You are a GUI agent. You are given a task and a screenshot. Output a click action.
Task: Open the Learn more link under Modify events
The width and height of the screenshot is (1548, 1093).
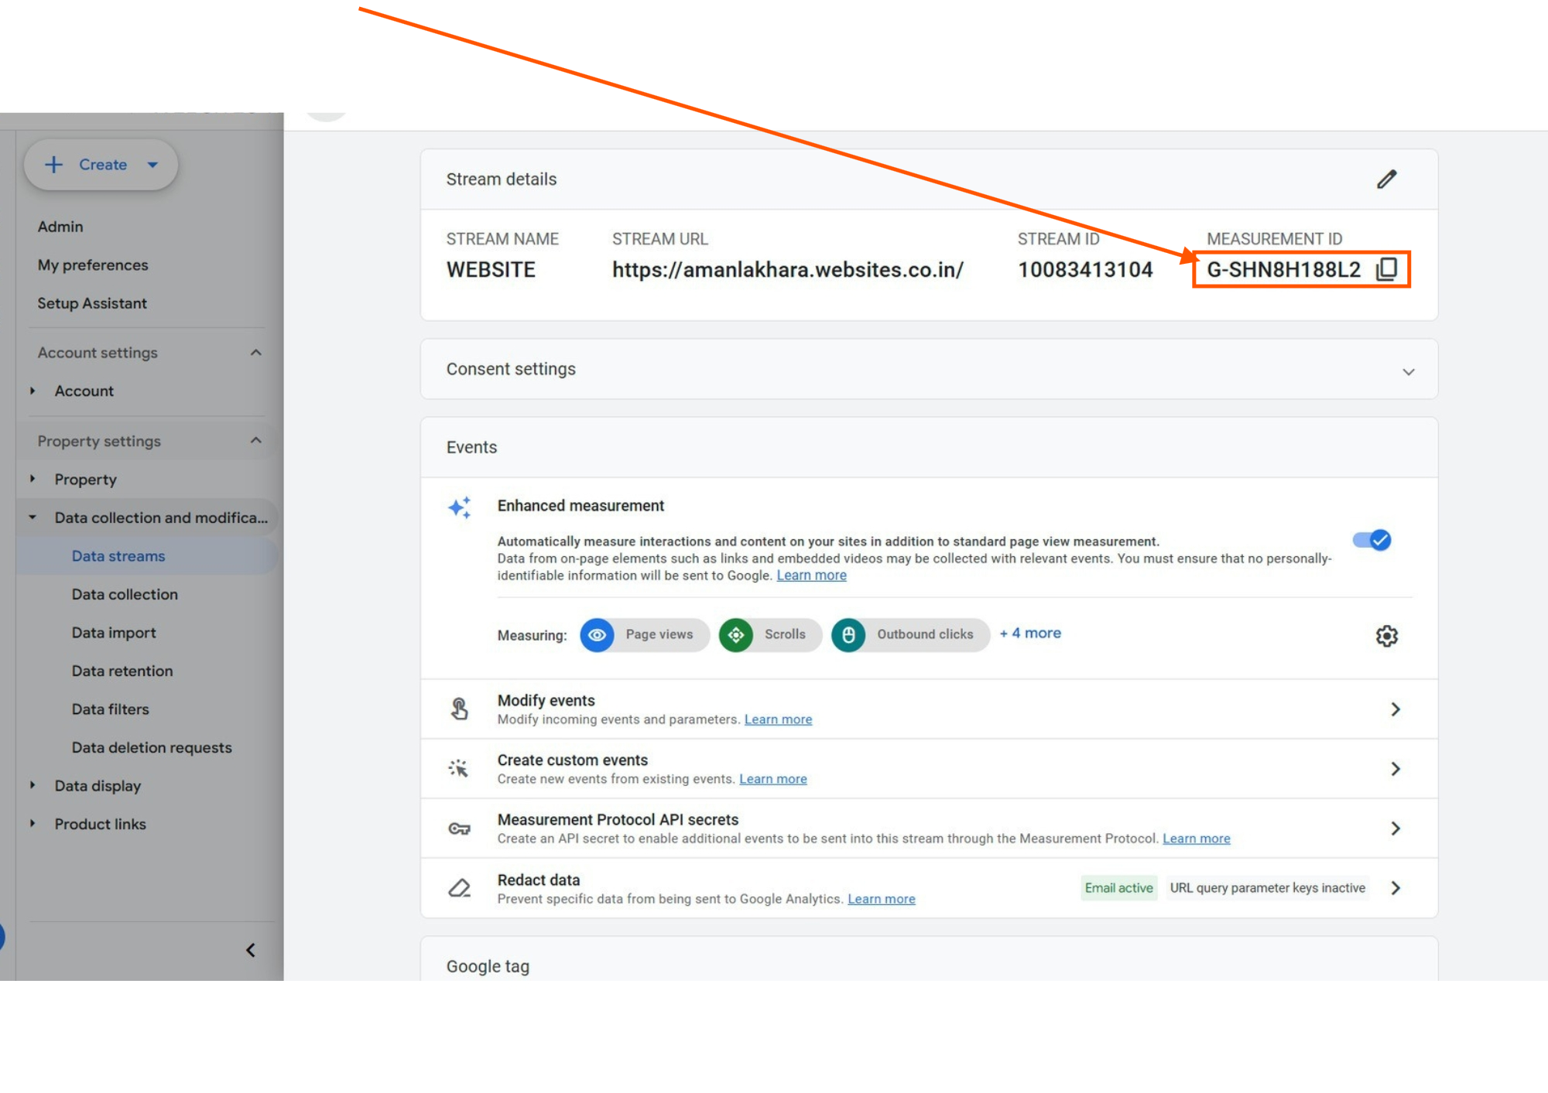[778, 719]
